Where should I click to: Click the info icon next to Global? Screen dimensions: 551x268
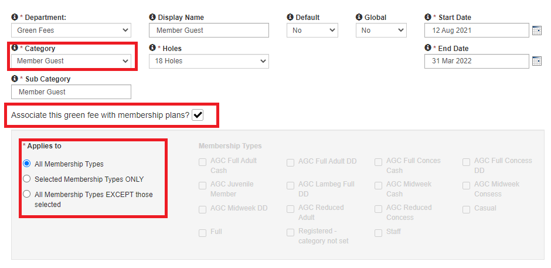coord(359,17)
